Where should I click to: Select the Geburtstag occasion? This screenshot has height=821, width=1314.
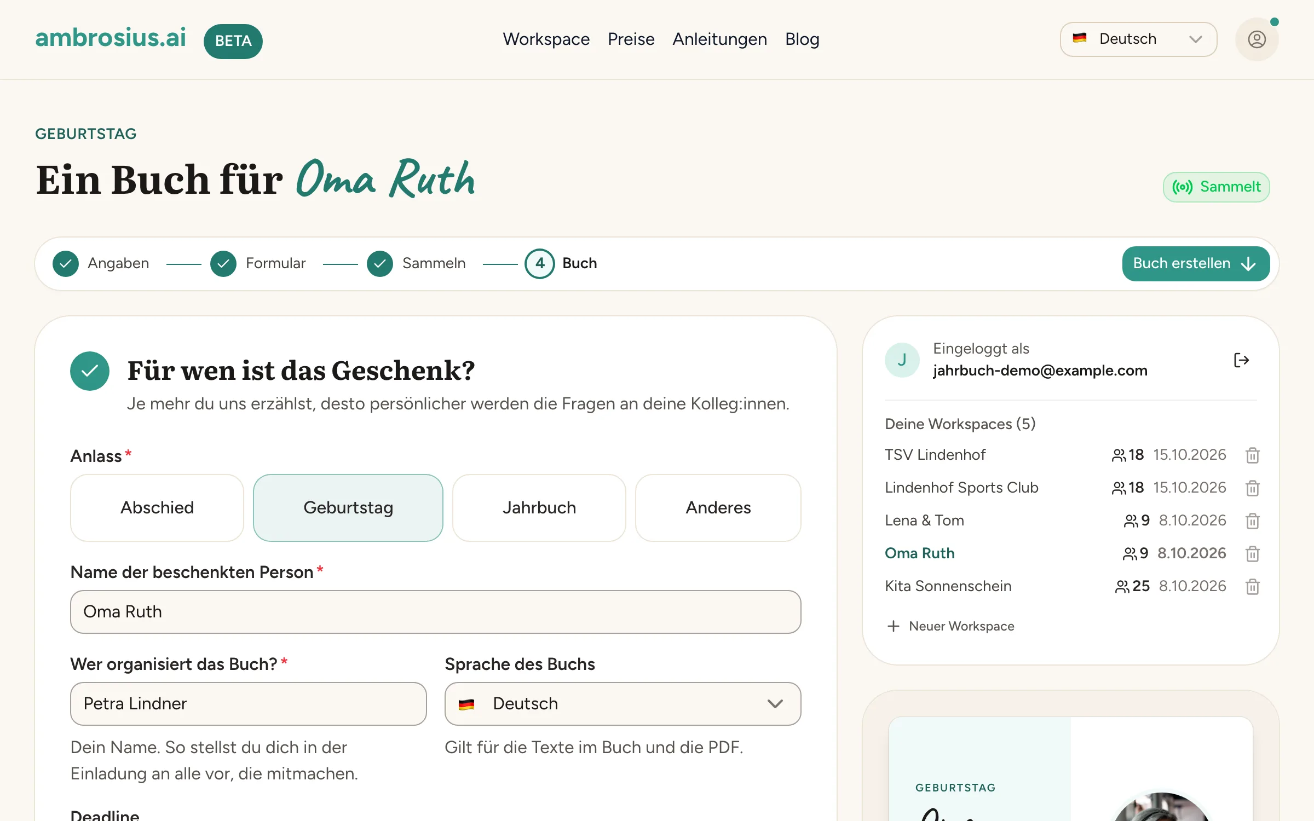[348, 508]
